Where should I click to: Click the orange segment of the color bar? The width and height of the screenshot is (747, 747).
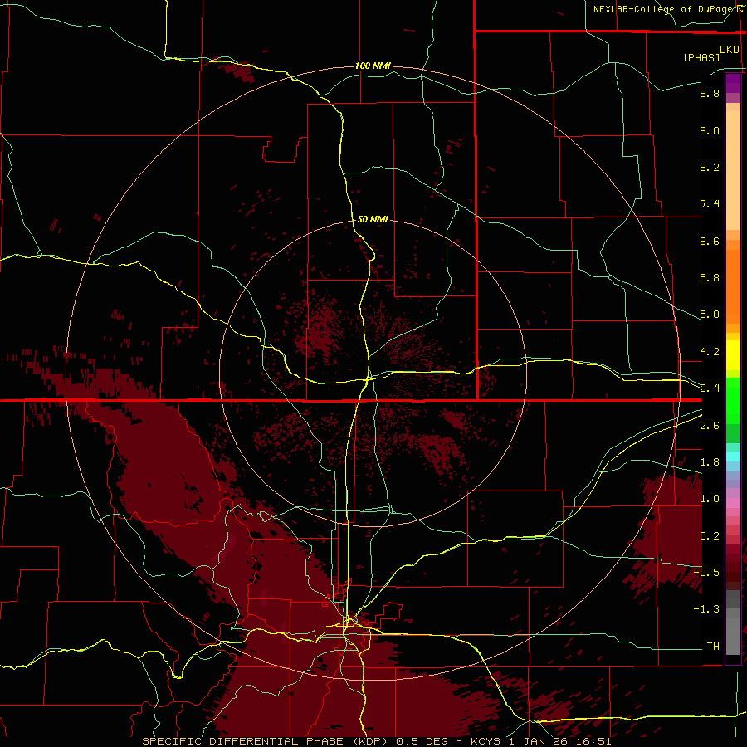pyautogui.click(x=733, y=286)
